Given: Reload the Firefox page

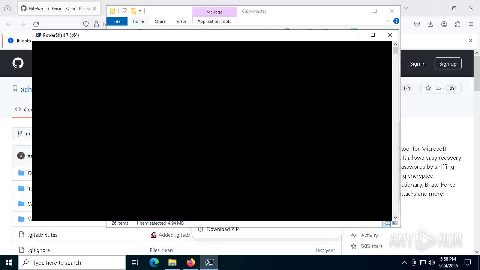Looking at the screenshot, I should tap(36, 24).
